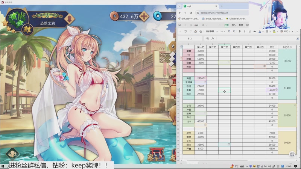Select the 第一把 column header cell
The height and width of the screenshot is (169, 301).
[201, 47]
